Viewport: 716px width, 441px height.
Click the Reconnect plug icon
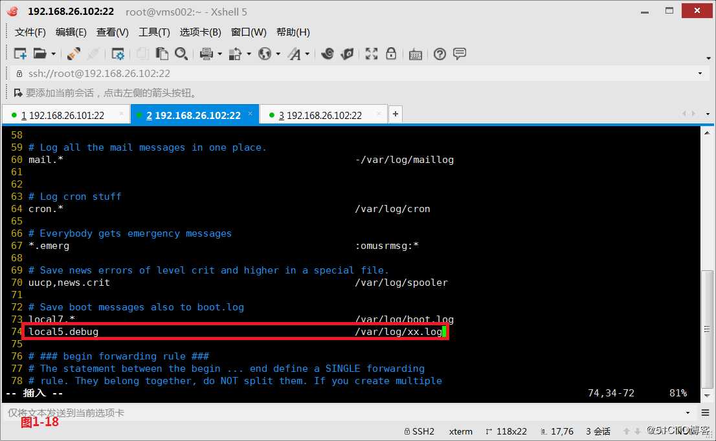point(74,54)
